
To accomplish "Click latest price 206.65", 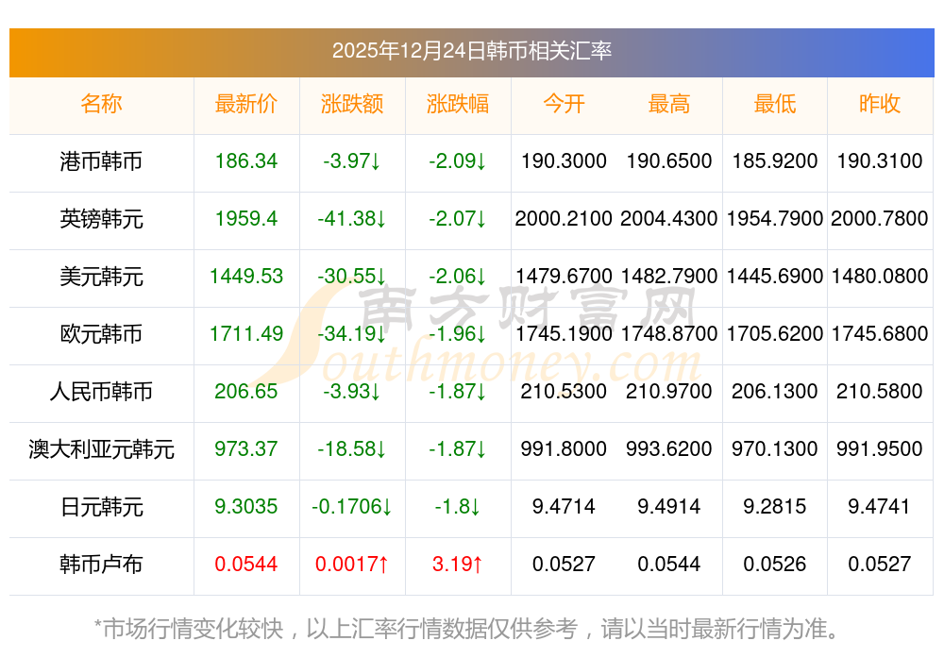I will [x=246, y=392].
